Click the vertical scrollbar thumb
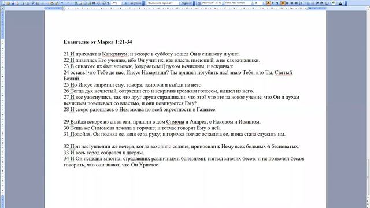Viewport: 370px width, 208px height. coord(368,177)
